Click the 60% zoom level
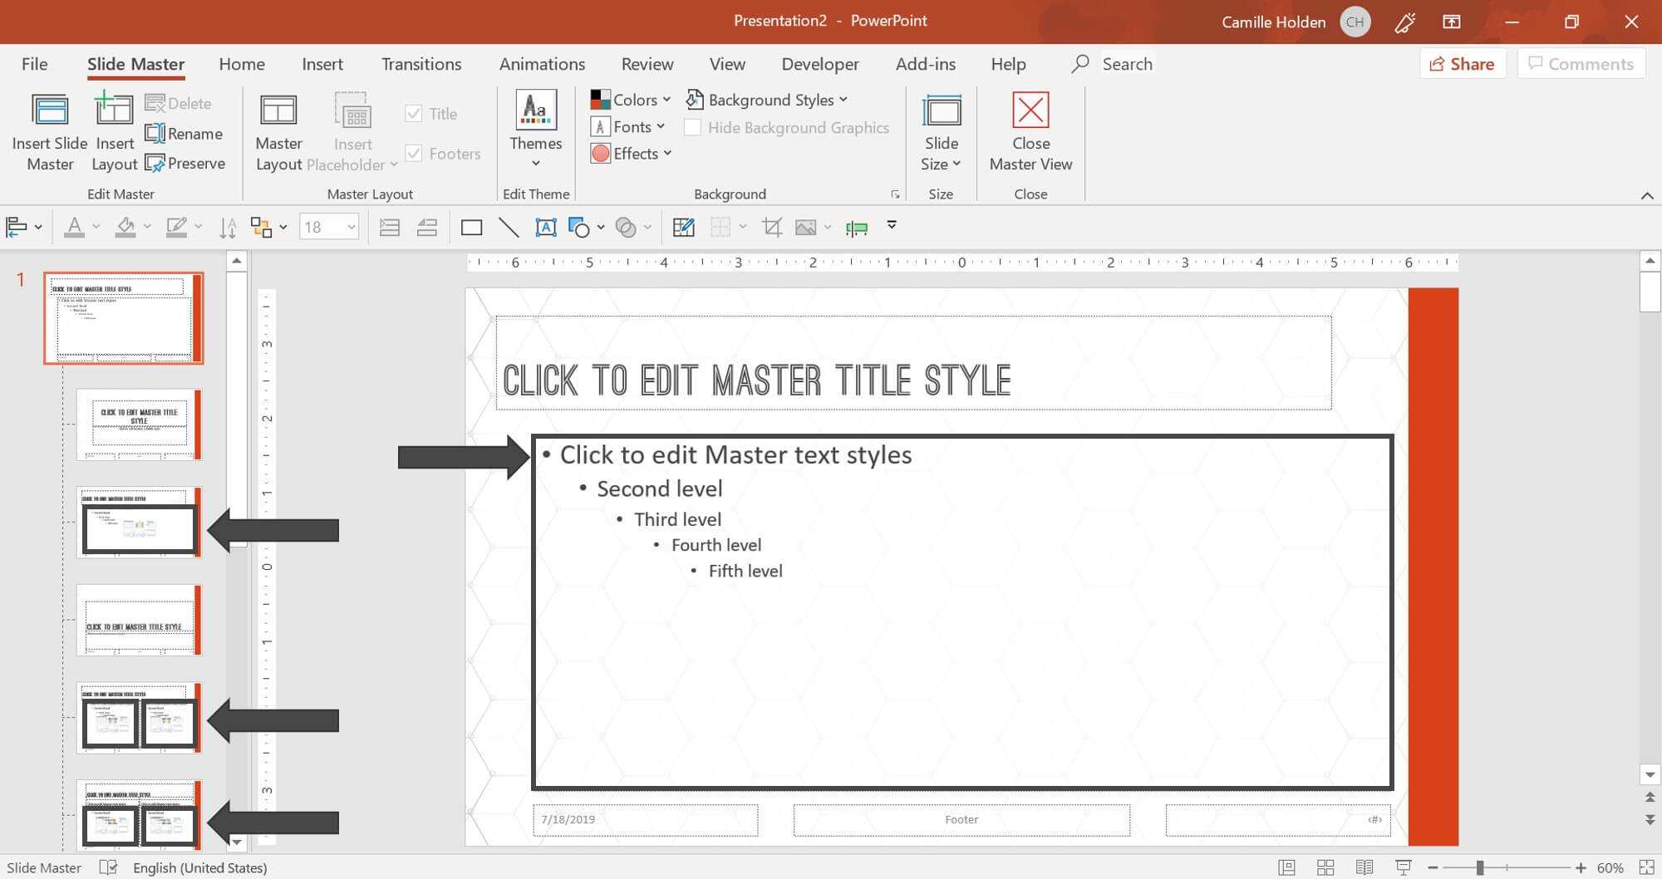Image resolution: width=1662 pixels, height=879 pixels. 1610,867
